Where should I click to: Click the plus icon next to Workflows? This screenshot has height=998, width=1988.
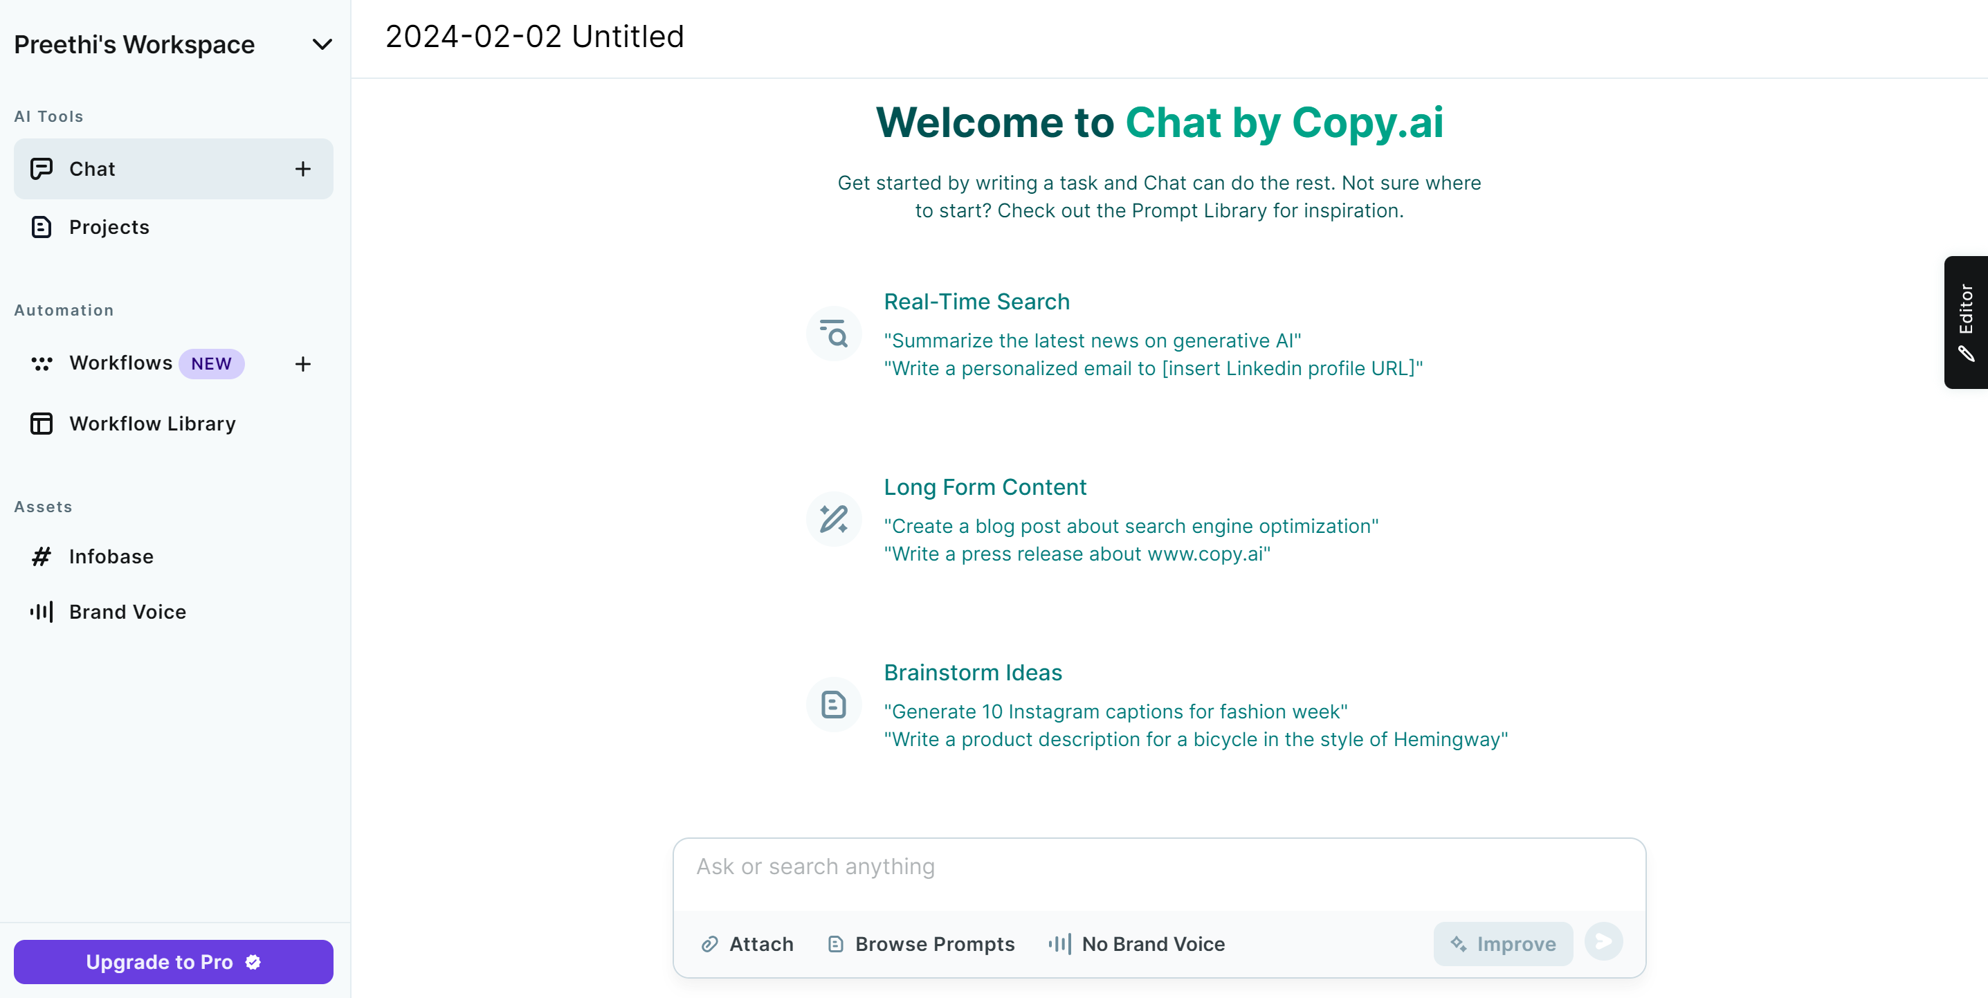302,363
